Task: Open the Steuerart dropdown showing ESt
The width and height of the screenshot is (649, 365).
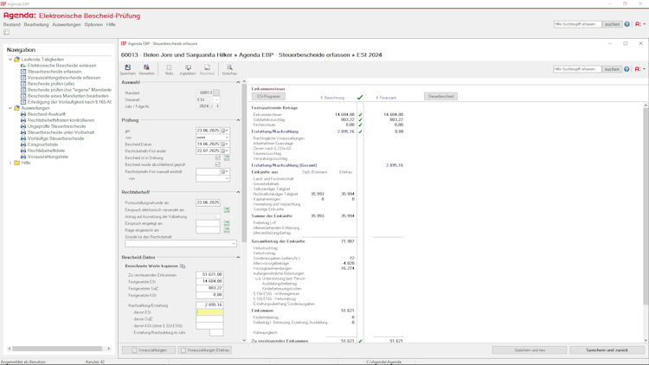Action: (217, 99)
